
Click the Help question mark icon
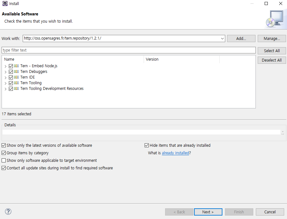coord(8,211)
